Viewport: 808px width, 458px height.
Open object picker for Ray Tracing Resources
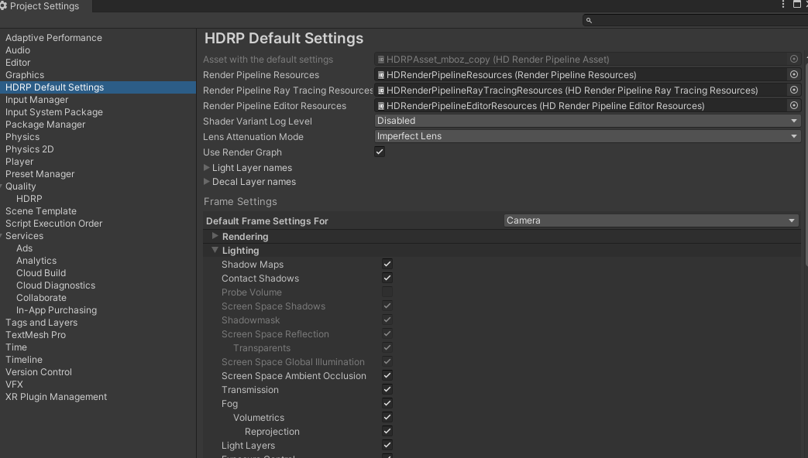click(x=794, y=91)
